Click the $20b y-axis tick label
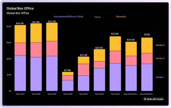Screen dimensions: 171x108 9,59
